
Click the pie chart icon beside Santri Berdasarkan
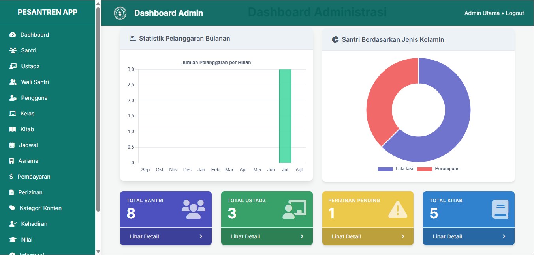(x=335, y=39)
